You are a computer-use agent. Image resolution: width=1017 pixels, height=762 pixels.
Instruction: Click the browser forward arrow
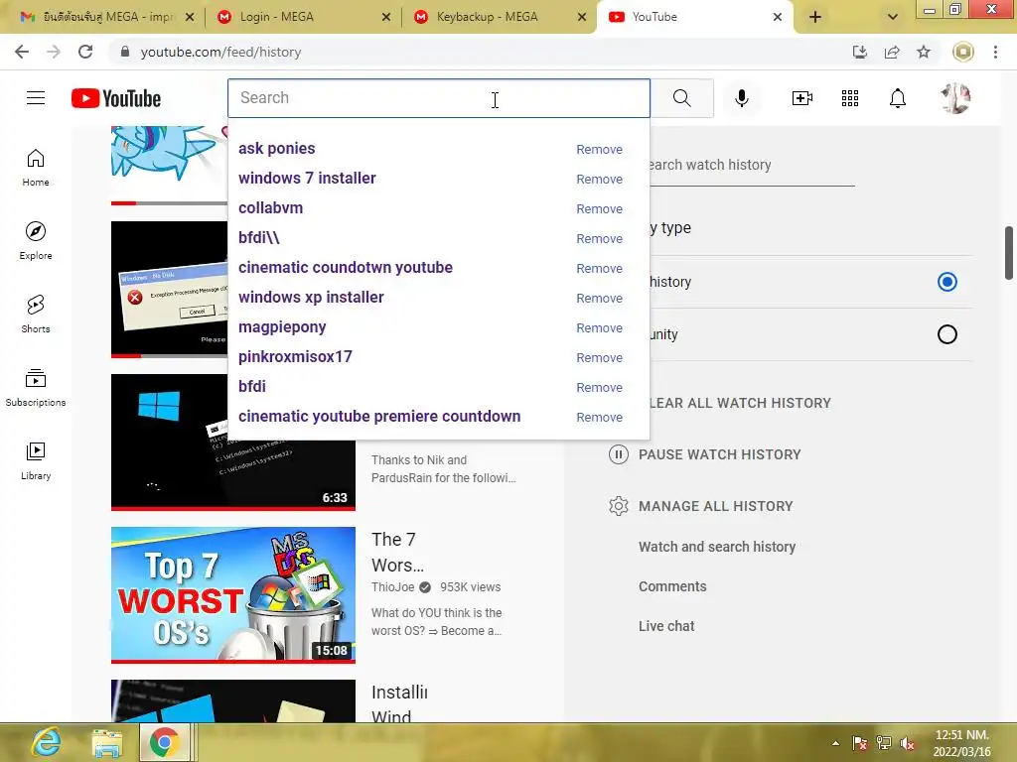click(x=54, y=52)
